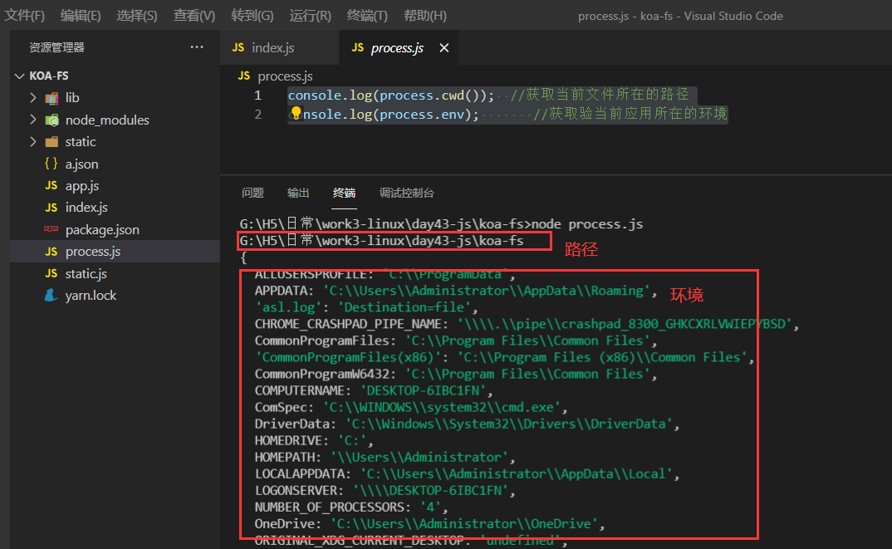This screenshot has width=892, height=549.
Task: Click the node_modules folder icon
Action: coord(51,120)
